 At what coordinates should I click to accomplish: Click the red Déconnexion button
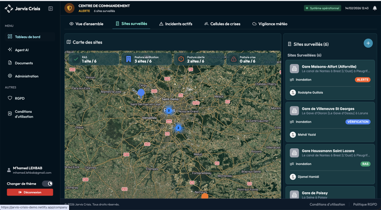point(30,193)
